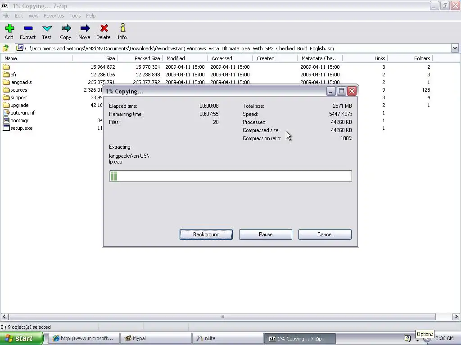The height and width of the screenshot is (345, 461).
Task: Select the efi folder icon
Action: [6, 75]
